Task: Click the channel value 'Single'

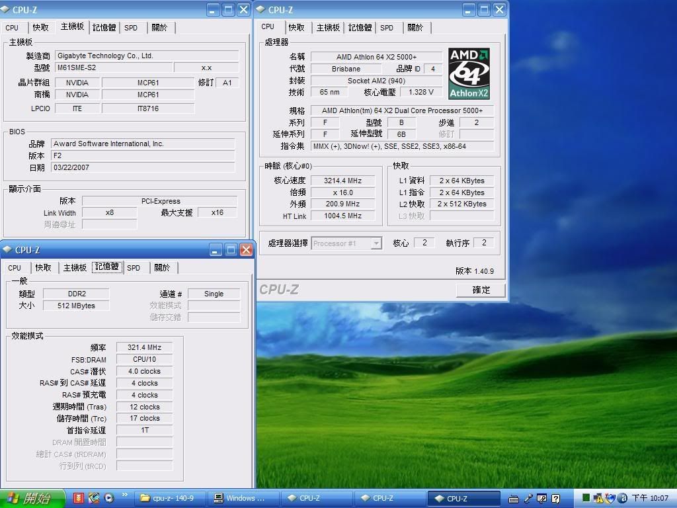Action: [214, 294]
